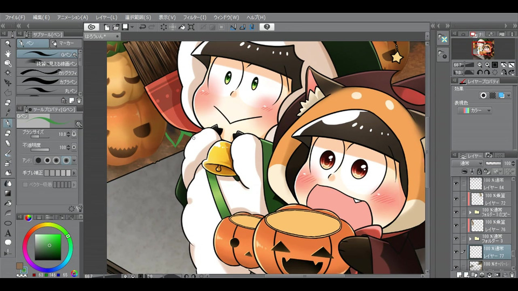Hide layer レイヤー 77
This screenshot has height=291, width=518.
tap(456, 252)
